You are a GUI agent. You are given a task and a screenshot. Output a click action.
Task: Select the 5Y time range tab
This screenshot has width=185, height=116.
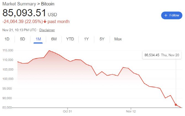[x=102, y=39]
